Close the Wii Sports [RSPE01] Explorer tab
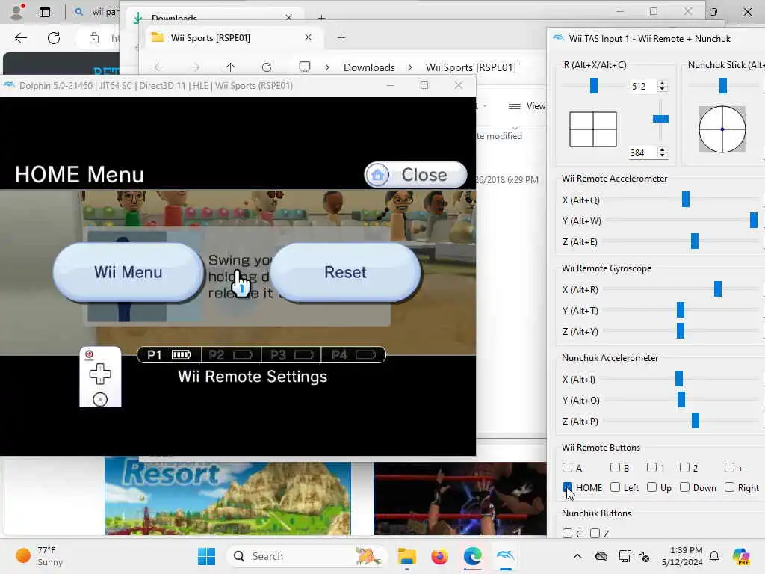Screen dimensions: 765x574 pos(308,37)
